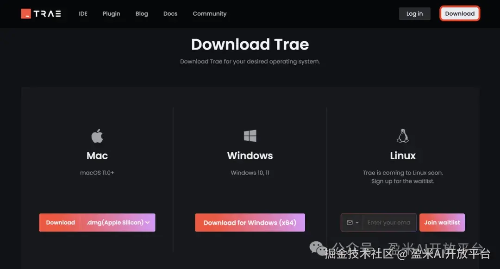Click Download for Windows (x64)
500x269 pixels.
coord(250,222)
